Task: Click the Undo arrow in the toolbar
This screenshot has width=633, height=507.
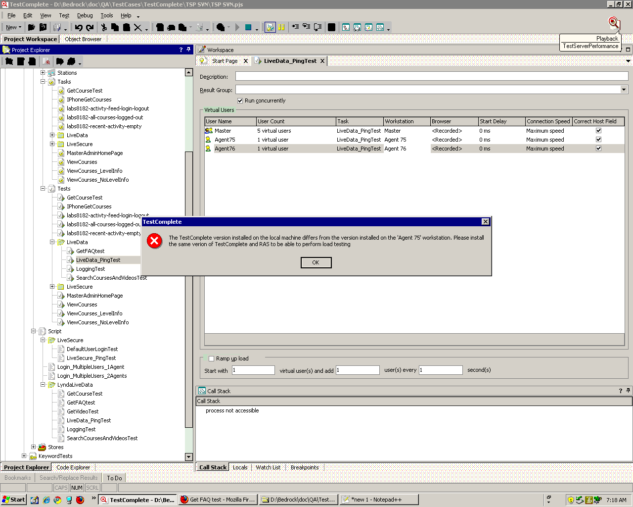Action: [79, 28]
